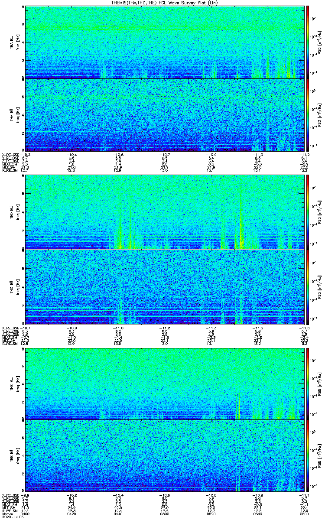This screenshot has width=325, height=520.
Task: Click the THE B-parallel spectrogram panel
Action: tap(165, 455)
